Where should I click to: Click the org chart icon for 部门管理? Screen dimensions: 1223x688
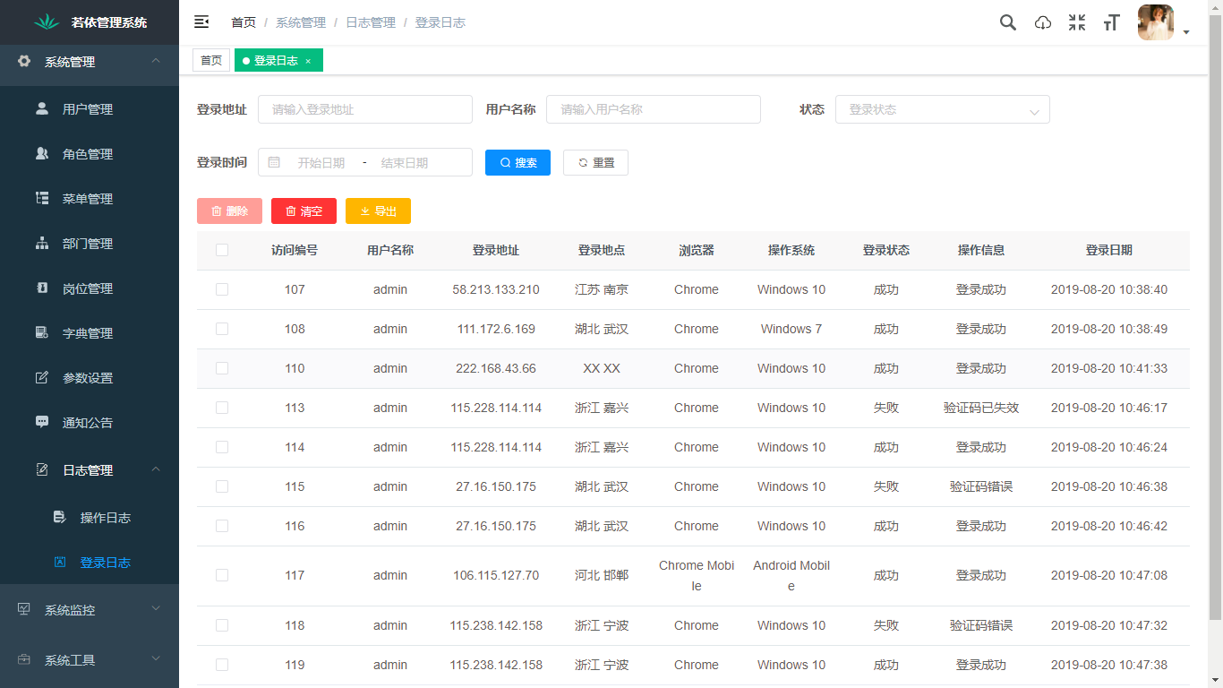(x=42, y=243)
